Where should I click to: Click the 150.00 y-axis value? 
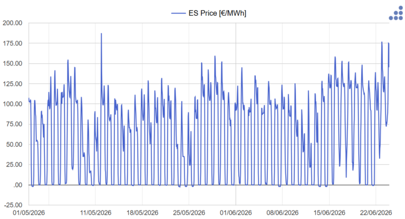pos(13,63)
